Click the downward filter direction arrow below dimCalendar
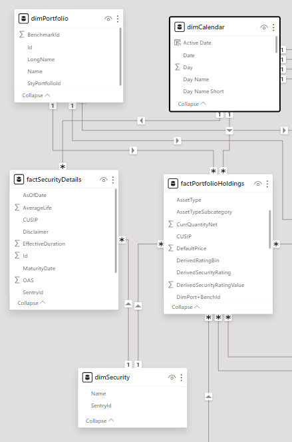This screenshot has height=442, width=292. click(229, 130)
